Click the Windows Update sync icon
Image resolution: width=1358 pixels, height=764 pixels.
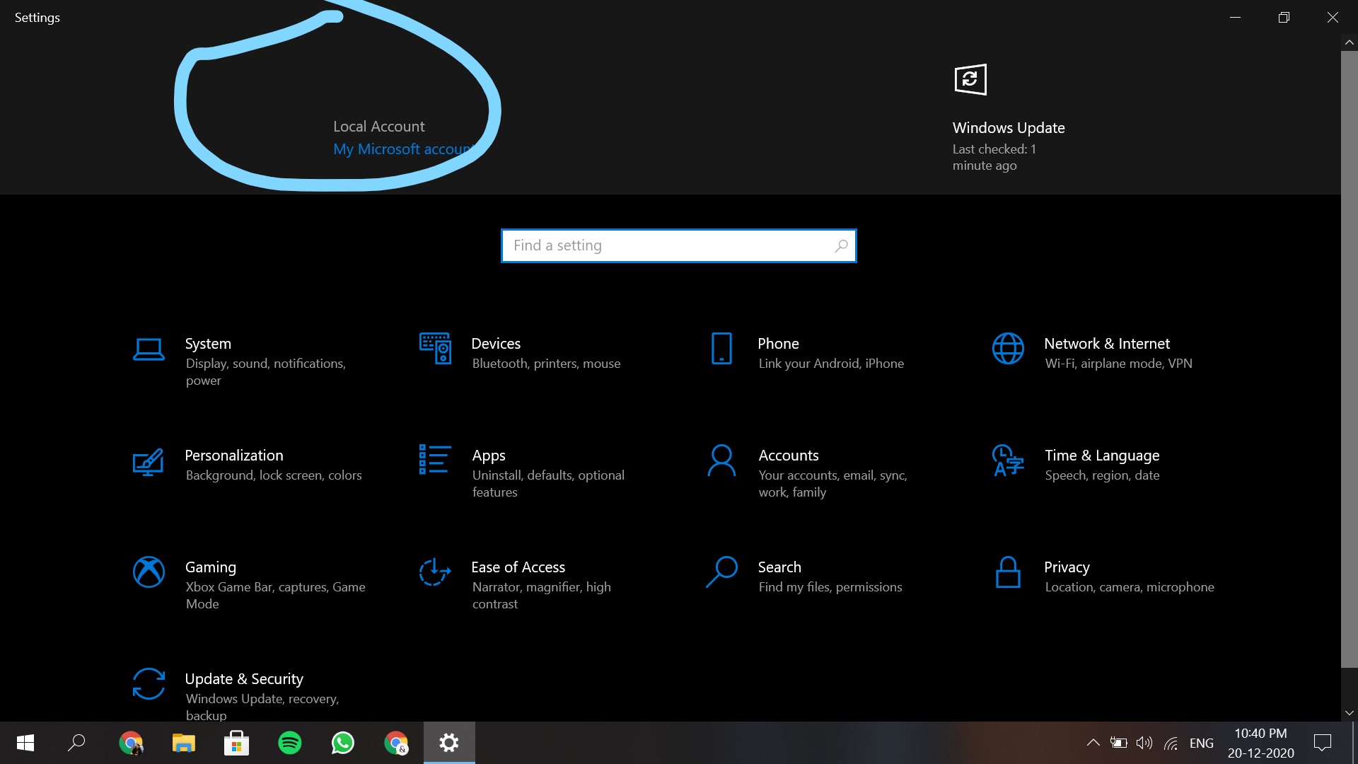pyautogui.click(x=970, y=79)
